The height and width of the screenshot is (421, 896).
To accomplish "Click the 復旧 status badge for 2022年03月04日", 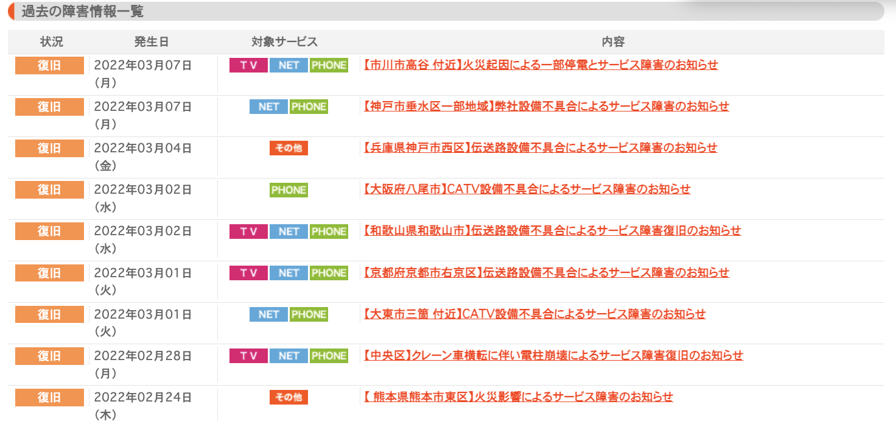I will pyautogui.click(x=49, y=148).
